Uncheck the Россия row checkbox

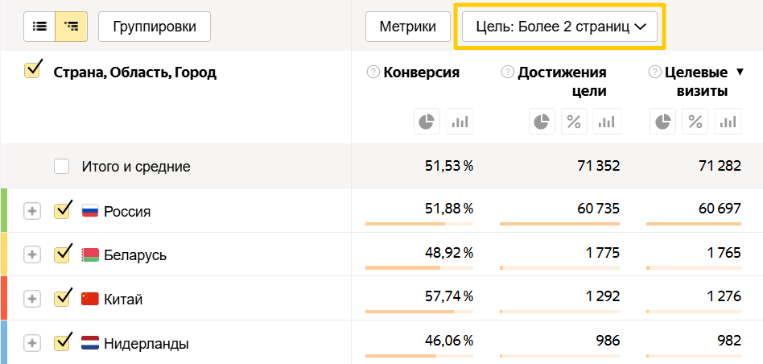pyautogui.click(x=62, y=211)
